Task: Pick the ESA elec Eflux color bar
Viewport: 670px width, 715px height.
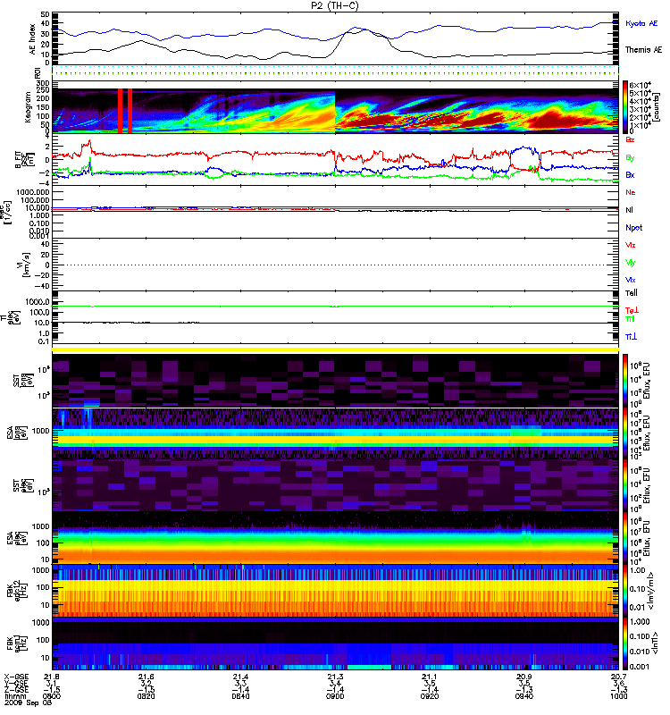Action: (x=625, y=539)
